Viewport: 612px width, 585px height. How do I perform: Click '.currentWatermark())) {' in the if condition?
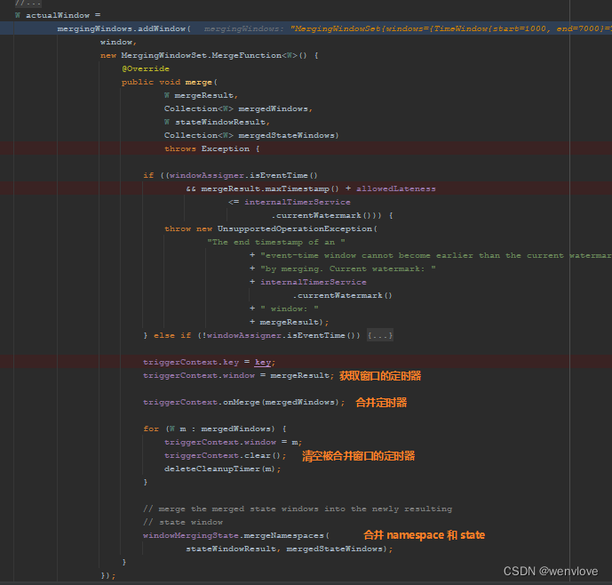point(332,215)
